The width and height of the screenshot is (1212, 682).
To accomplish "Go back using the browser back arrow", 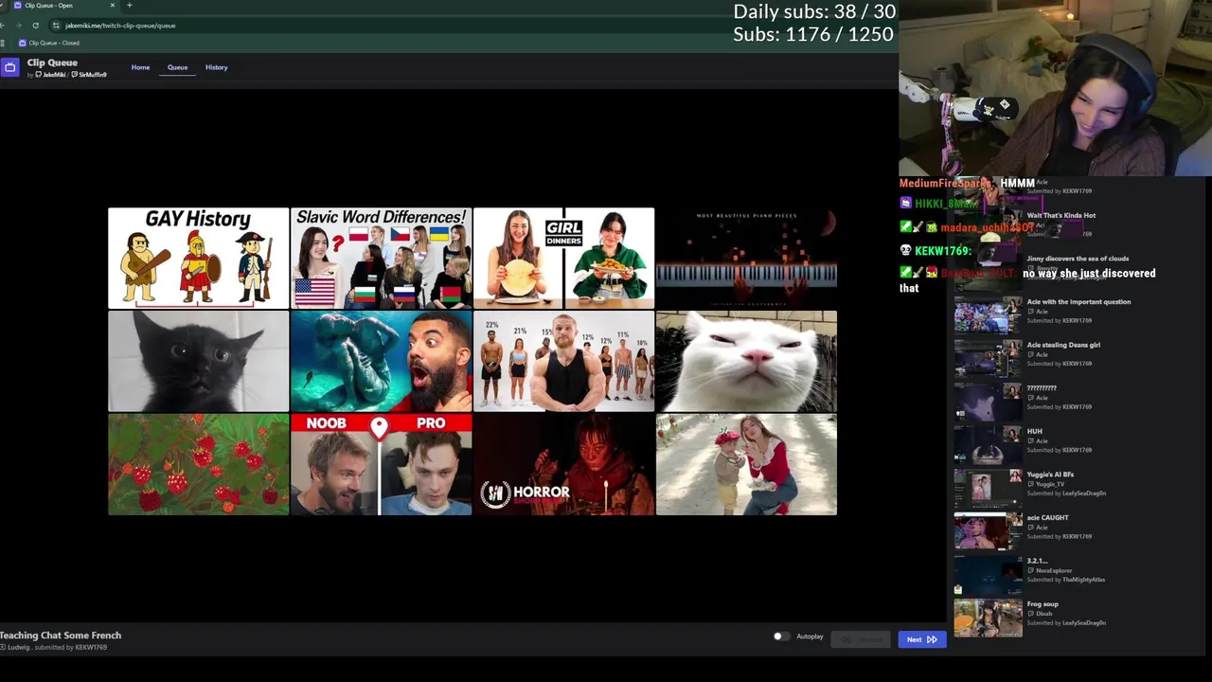I will tap(3, 26).
